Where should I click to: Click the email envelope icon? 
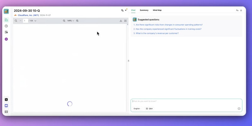pyautogui.click(x=6, y=112)
